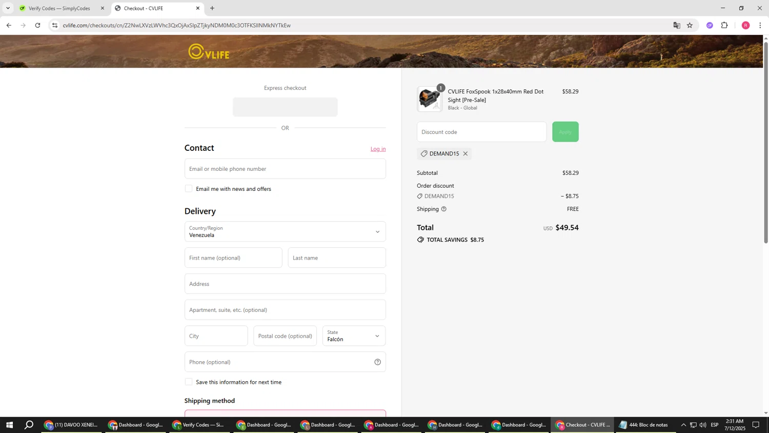
Task: Open volume control in system tray
Action: [703, 425]
